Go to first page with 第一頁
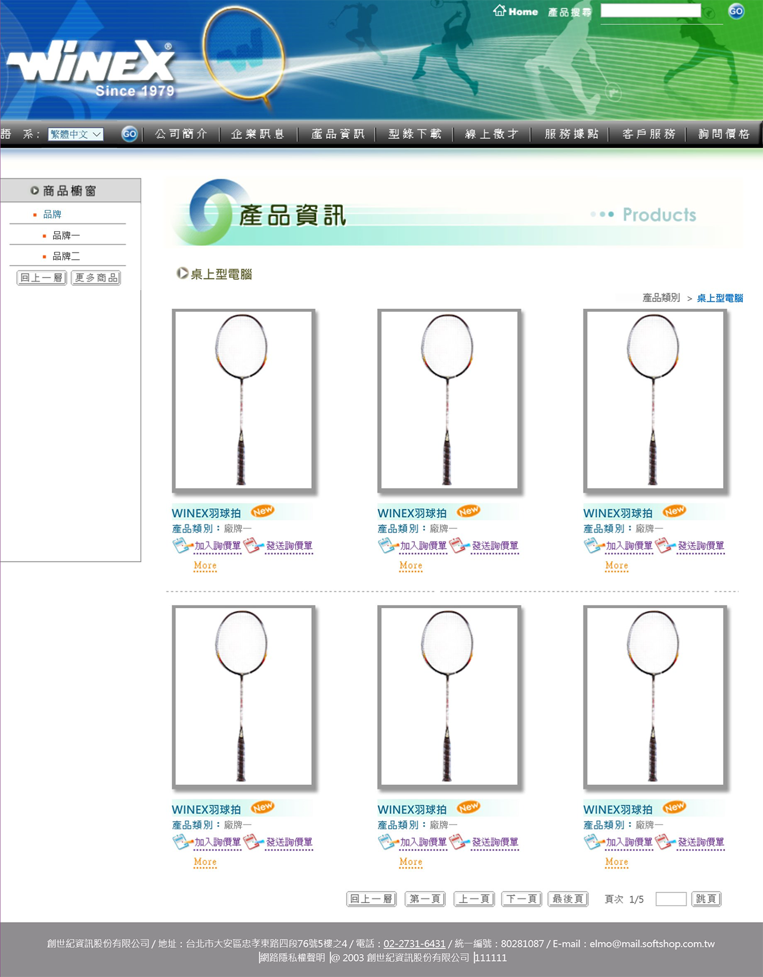The height and width of the screenshot is (977, 763). tap(425, 899)
